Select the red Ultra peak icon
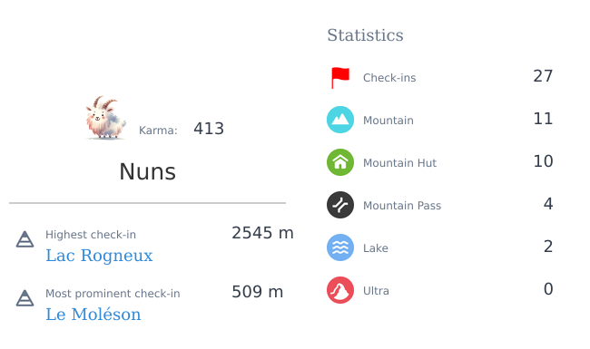 coord(340,290)
